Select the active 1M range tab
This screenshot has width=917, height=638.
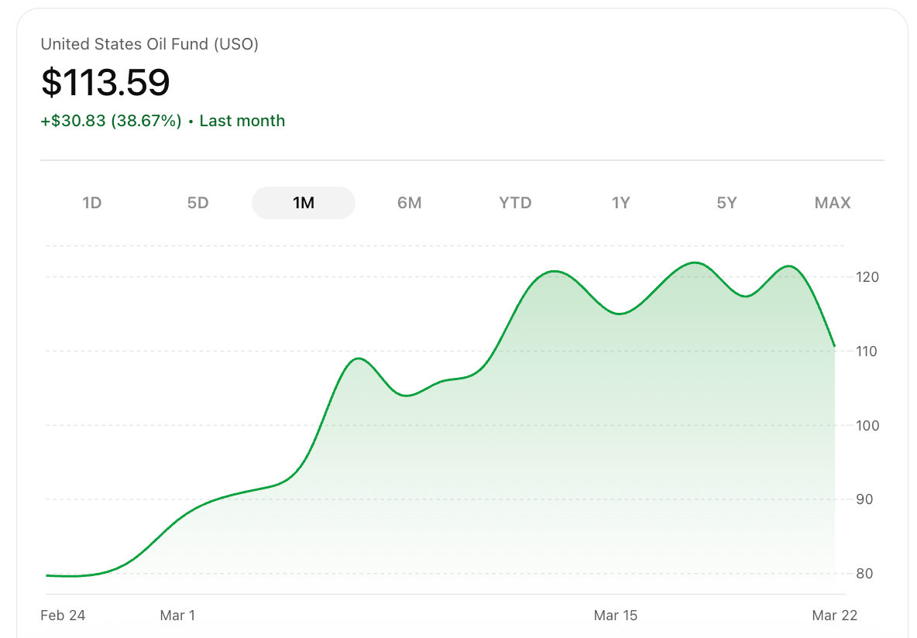click(x=304, y=203)
